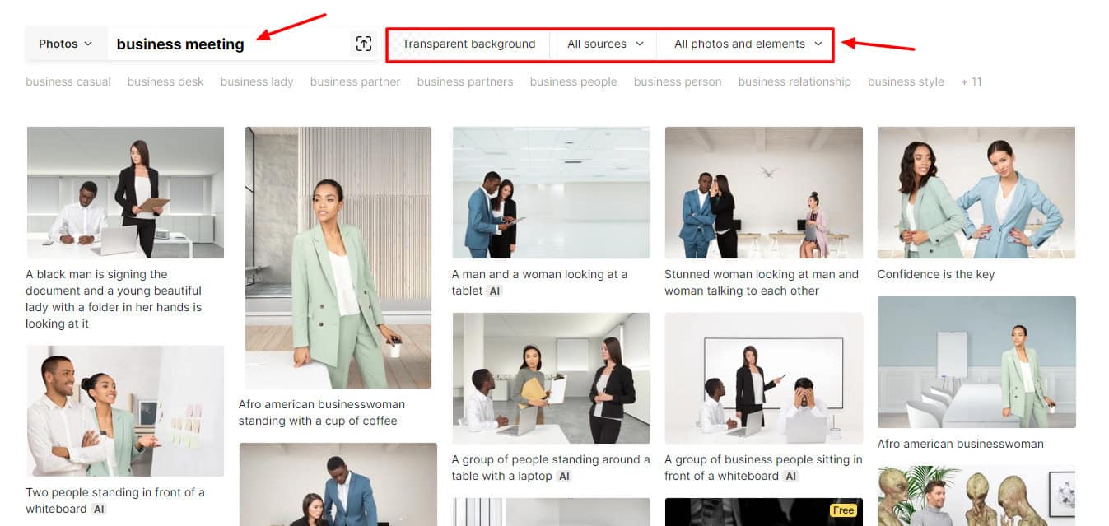This screenshot has height=526, width=1109.
Task: Open stunned woman looking at couple photo
Action: (x=764, y=193)
